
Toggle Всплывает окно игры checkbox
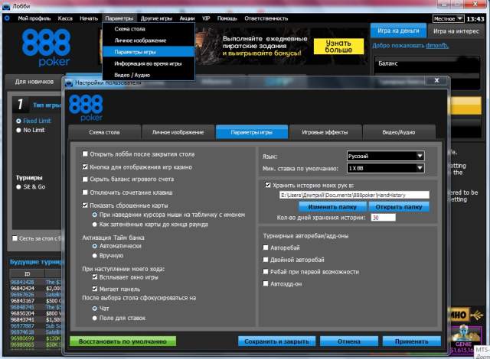95,277
